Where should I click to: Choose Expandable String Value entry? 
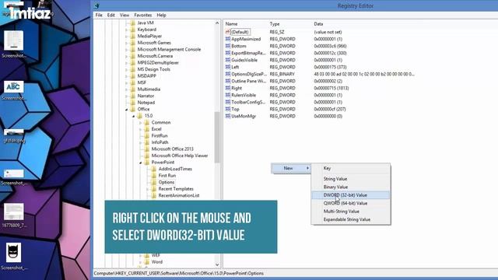(x=351, y=219)
